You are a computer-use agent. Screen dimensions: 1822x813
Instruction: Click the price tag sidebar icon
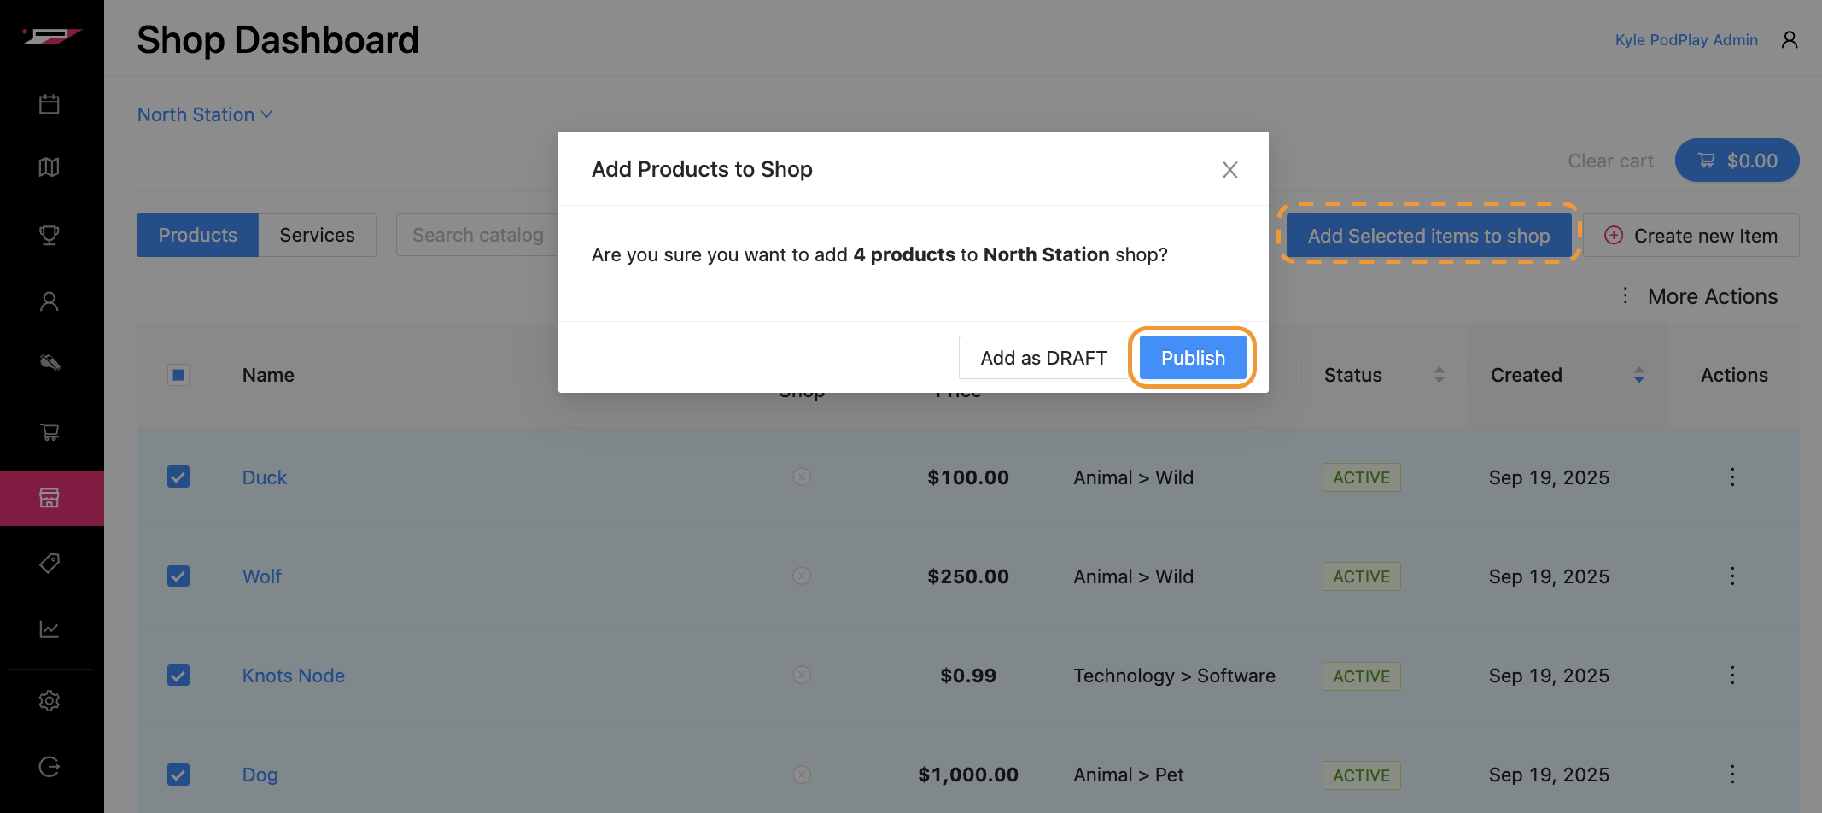coord(50,564)
